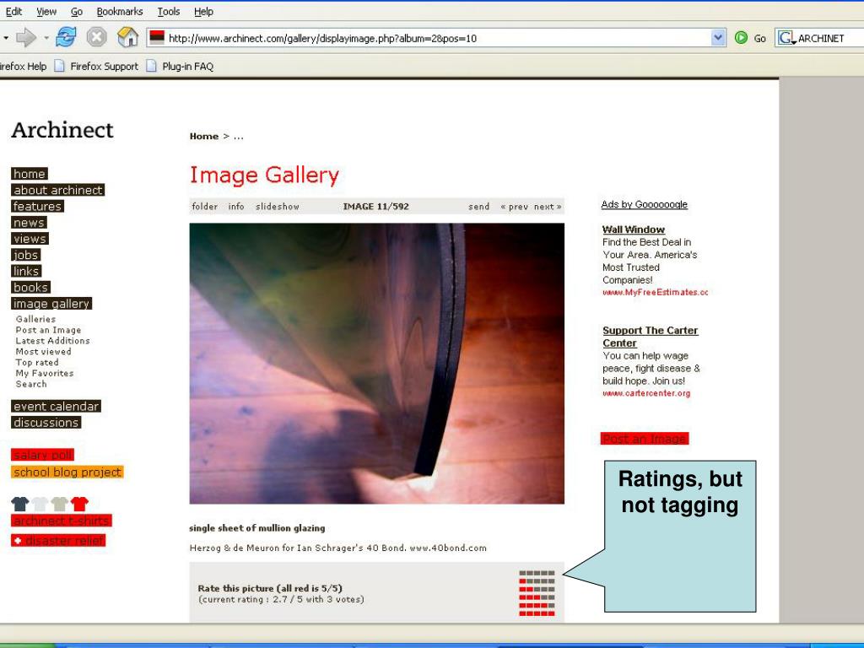Rate picture 5/5 with all-red row

(537, 613)
